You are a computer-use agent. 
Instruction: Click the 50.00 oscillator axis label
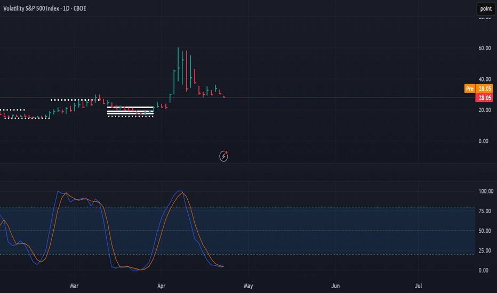pos(485,231)
